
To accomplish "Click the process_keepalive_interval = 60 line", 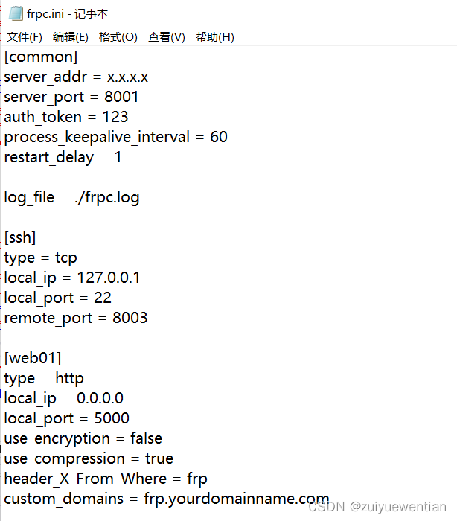I will pyautogui.click(x=115, y=137).
